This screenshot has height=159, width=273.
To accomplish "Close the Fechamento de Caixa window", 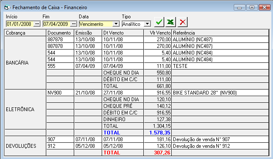I will coord(265,7).
